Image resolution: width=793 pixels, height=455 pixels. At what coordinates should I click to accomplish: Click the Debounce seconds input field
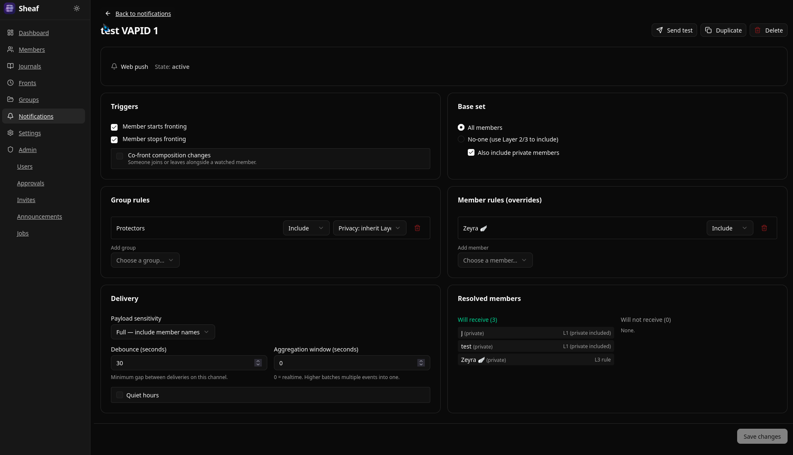pos(189,363)
